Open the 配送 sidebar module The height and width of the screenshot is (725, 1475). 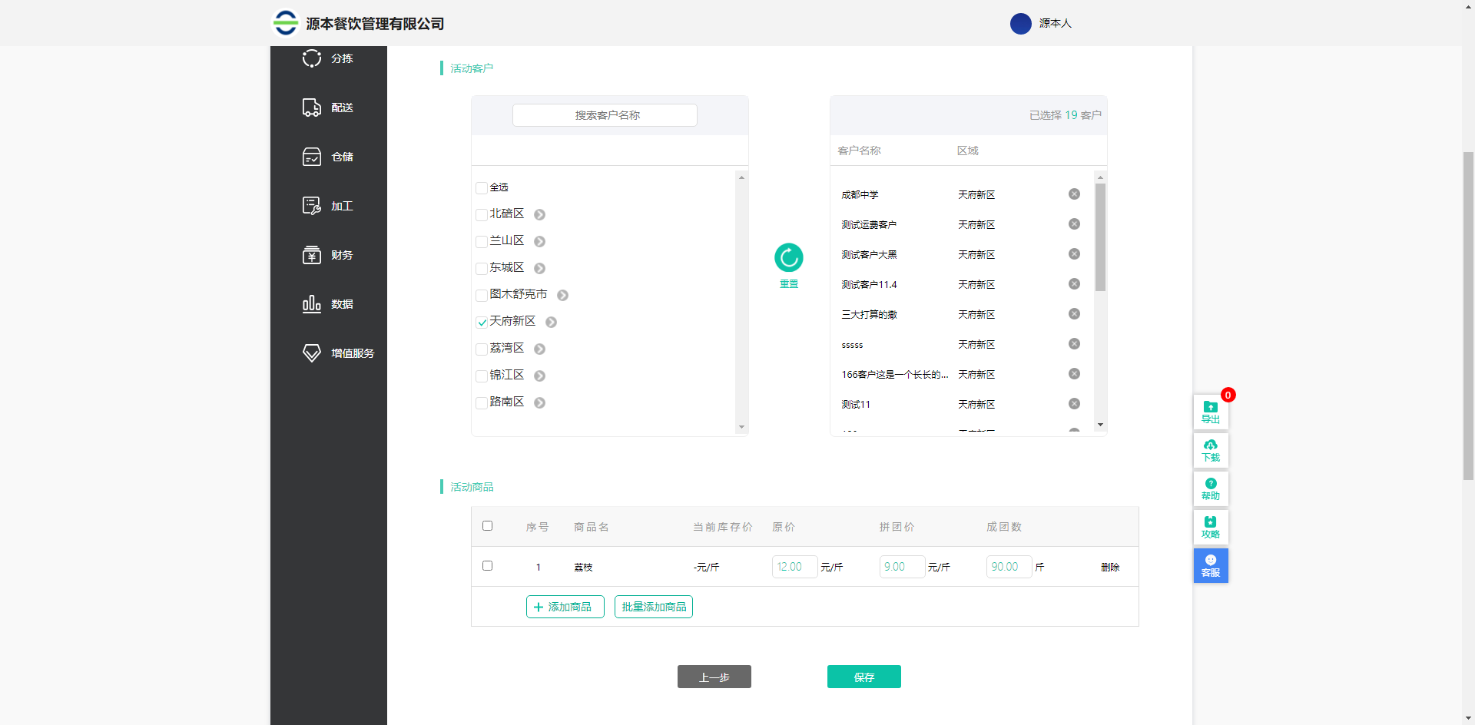[x=329, y=108]
